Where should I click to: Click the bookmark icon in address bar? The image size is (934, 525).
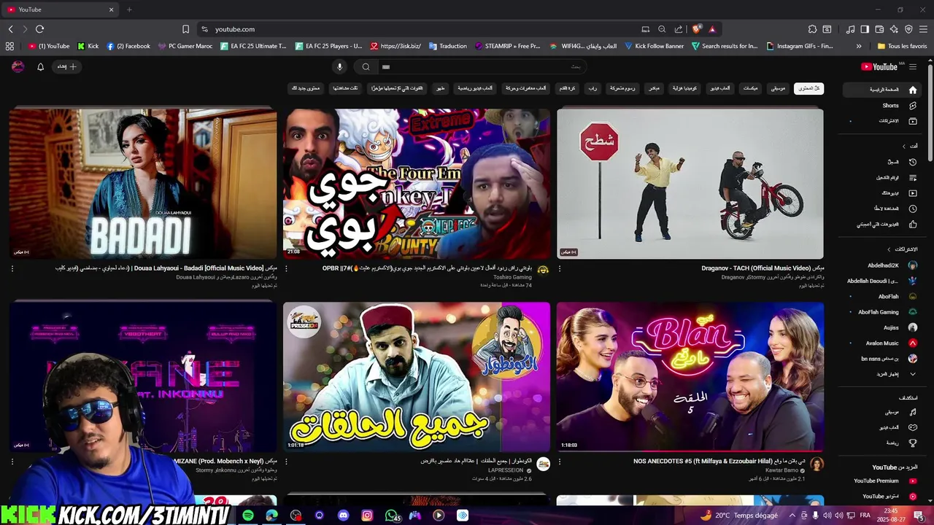(185, 29)
